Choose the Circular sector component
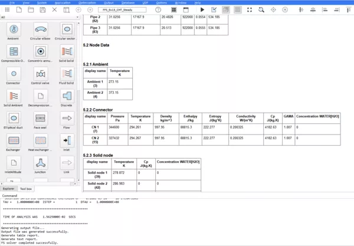 tap(67, 29)
